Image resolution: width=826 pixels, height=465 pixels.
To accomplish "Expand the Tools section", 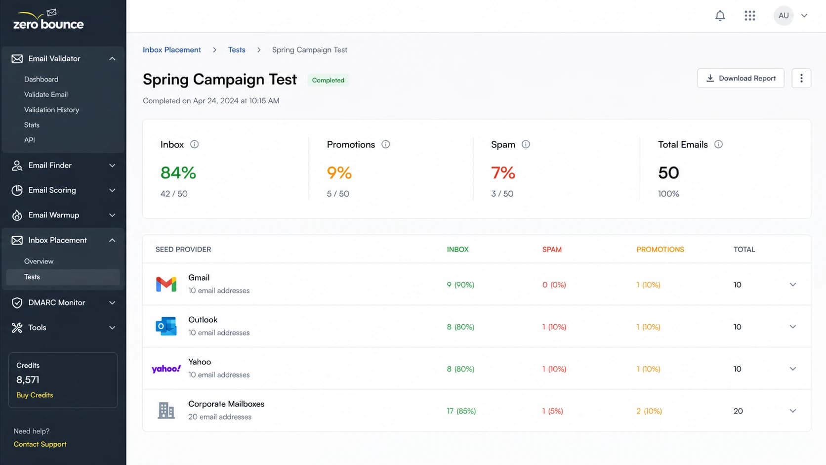I will 112,328.
